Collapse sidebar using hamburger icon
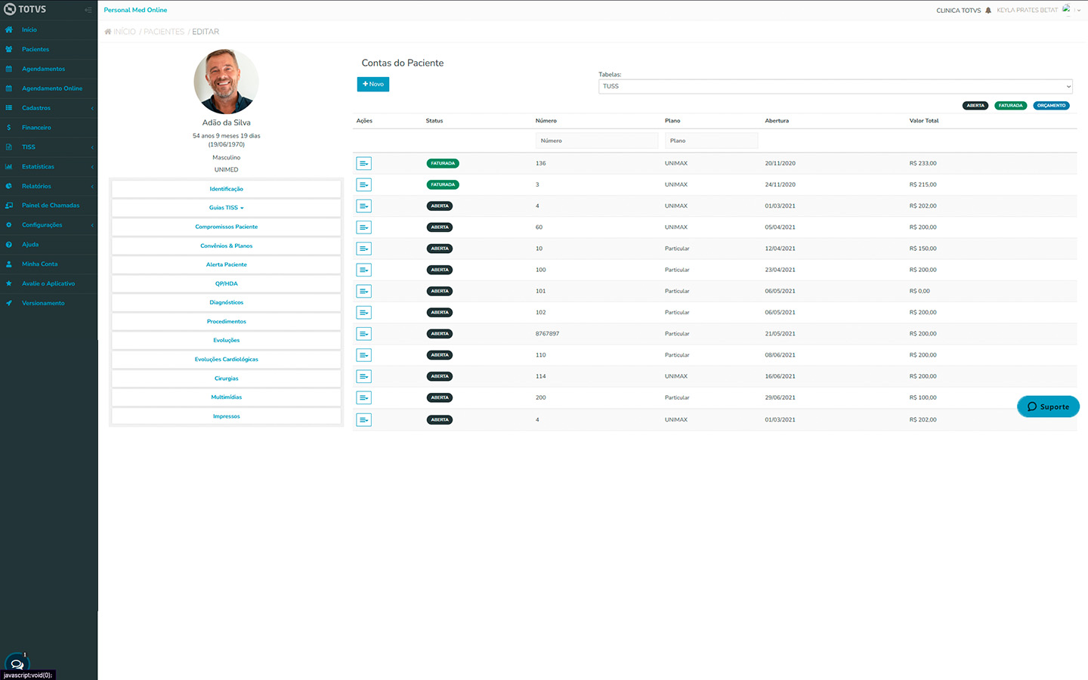 pyautogui.click(x=88, y=10)
